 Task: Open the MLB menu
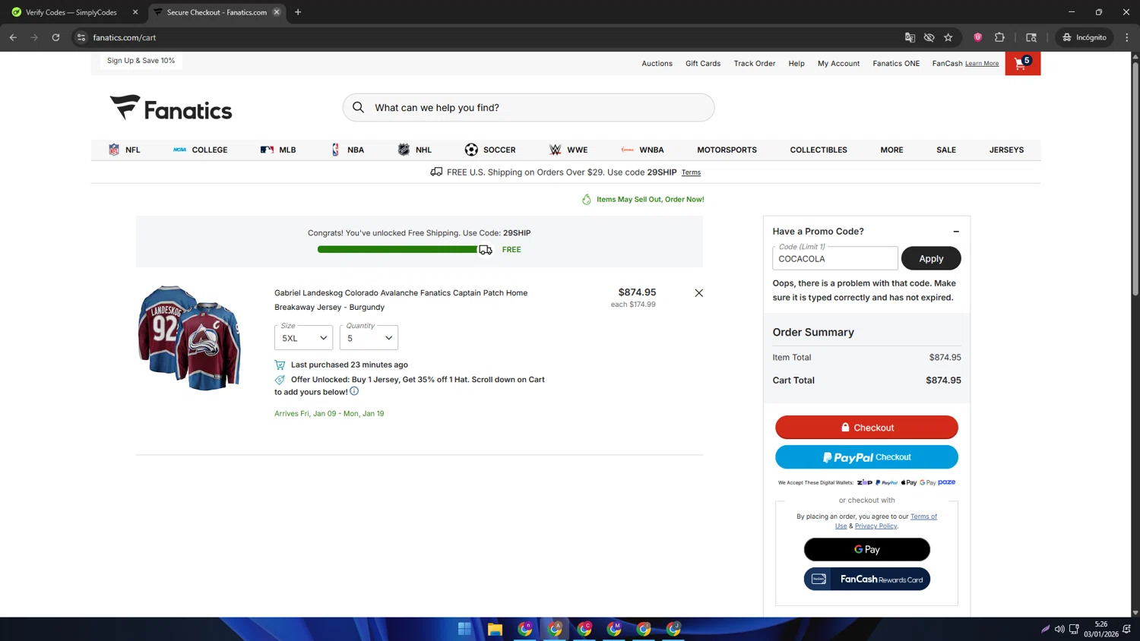pyautogui.click(x=278, y=150)
